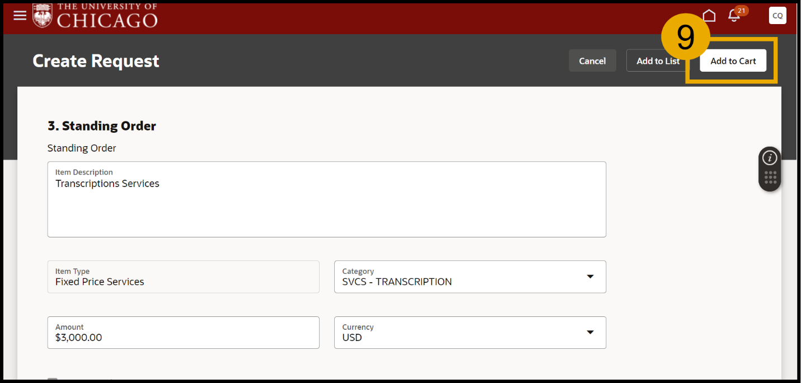The image size is (801, 383).
Task: Toggle the partially visible checkbox below Amount
Action: point(52,380)
